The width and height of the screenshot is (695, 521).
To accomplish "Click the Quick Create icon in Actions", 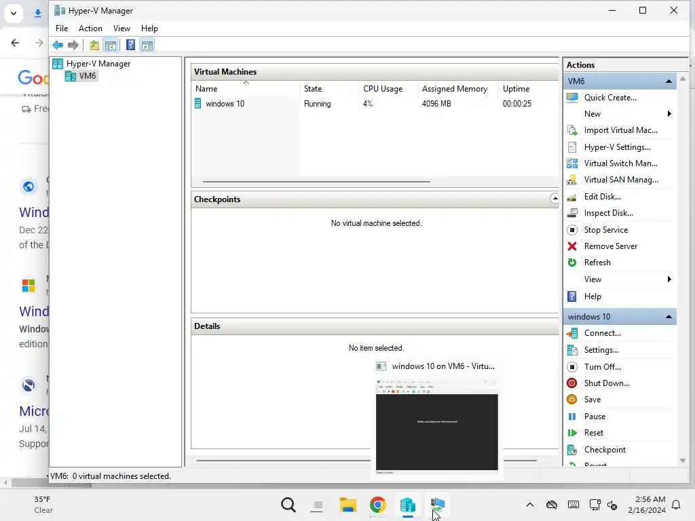I will [572, 98].
